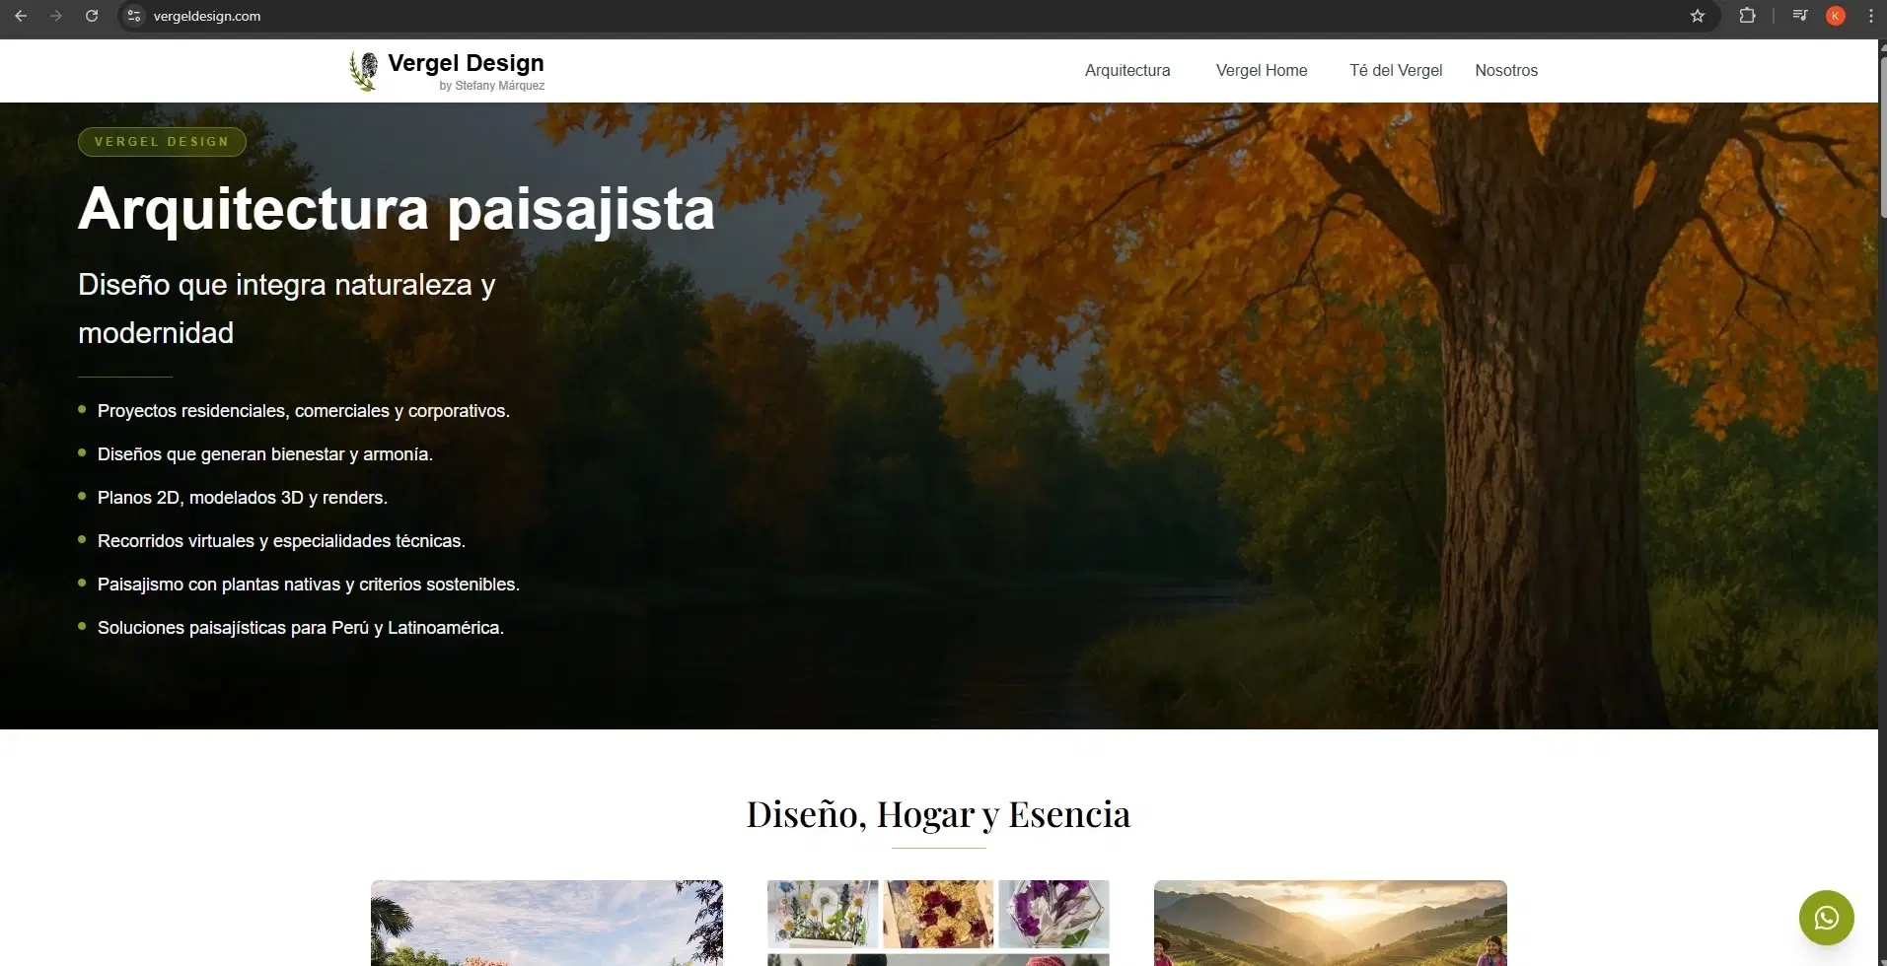The height and width of the screenshot is (966, 1887).
Task: Click inside the browser address bar
Action: (x=395, y=16)
